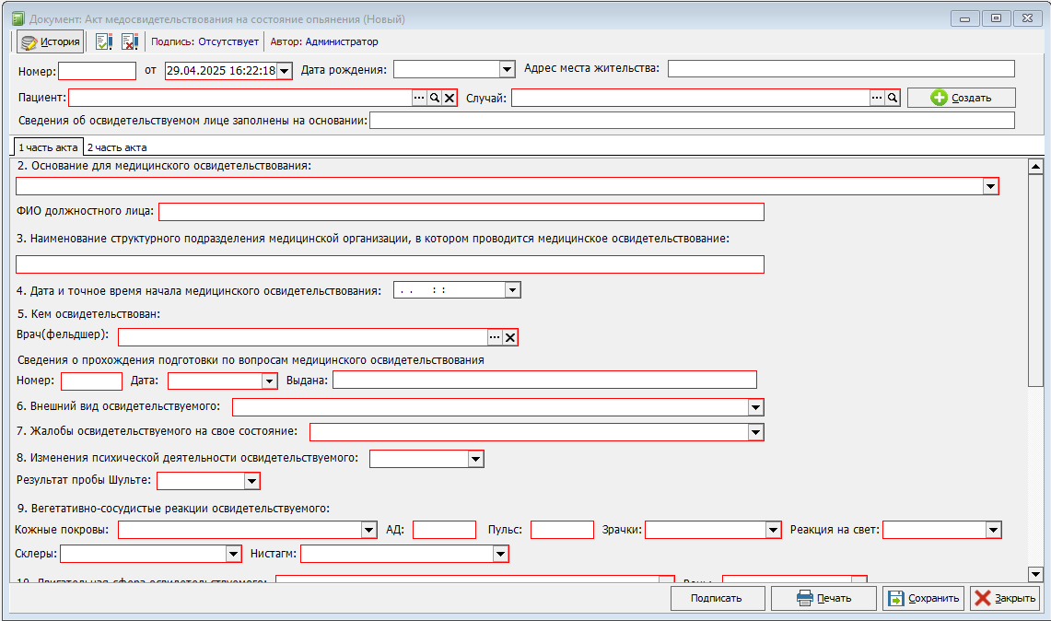Viewport: 1051px width, 621px height.
Task: Click the vertical scrollbar thumb
Action: pos(1035,280)
